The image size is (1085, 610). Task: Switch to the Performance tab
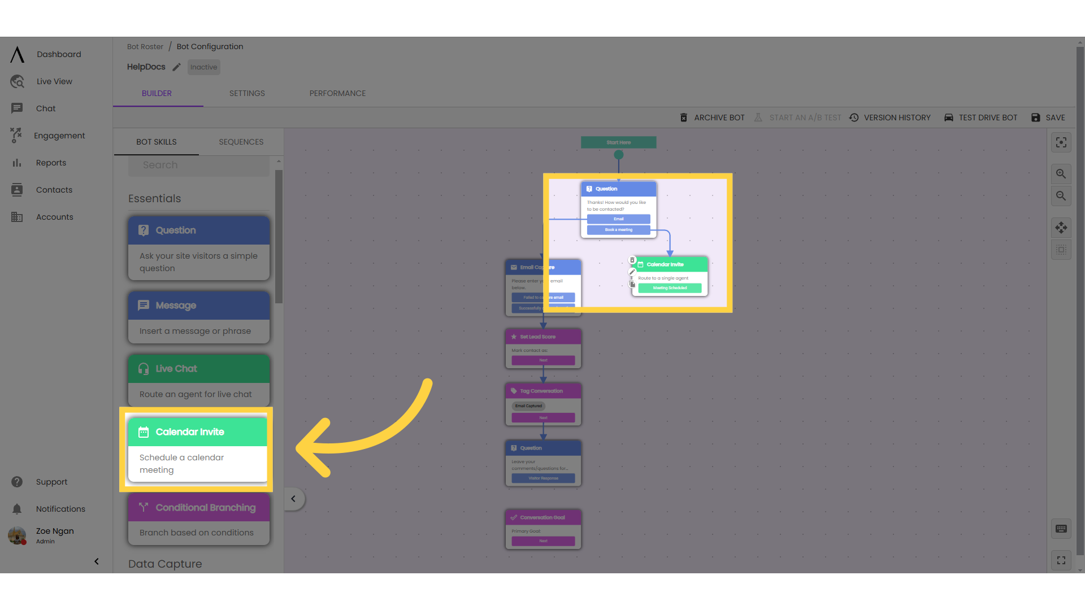tap(337, 93)
